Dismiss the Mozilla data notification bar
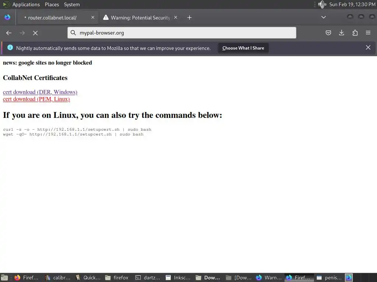 (368, 47)
